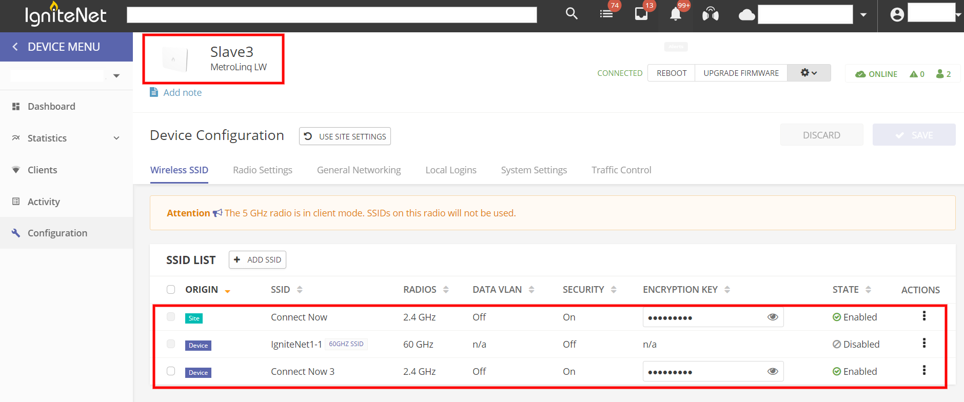This screenshot has width=964, height=402.
Task: Discard configuration changes
Action: pos(821,135)
